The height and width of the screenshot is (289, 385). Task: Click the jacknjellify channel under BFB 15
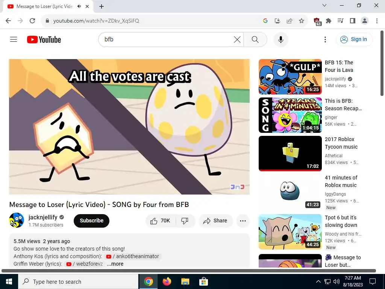335,79
